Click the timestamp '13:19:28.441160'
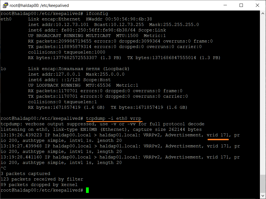The image size is (266, 199). coord(21,157)
